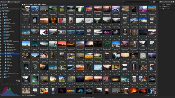Click the Manage mode button label
This screenshot has width=175, height=98.
pos(157,2)
